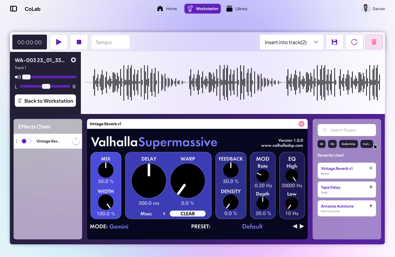Filter plugins by All
The height and width of the screenshot is (257, 395).
pos(322,144)
